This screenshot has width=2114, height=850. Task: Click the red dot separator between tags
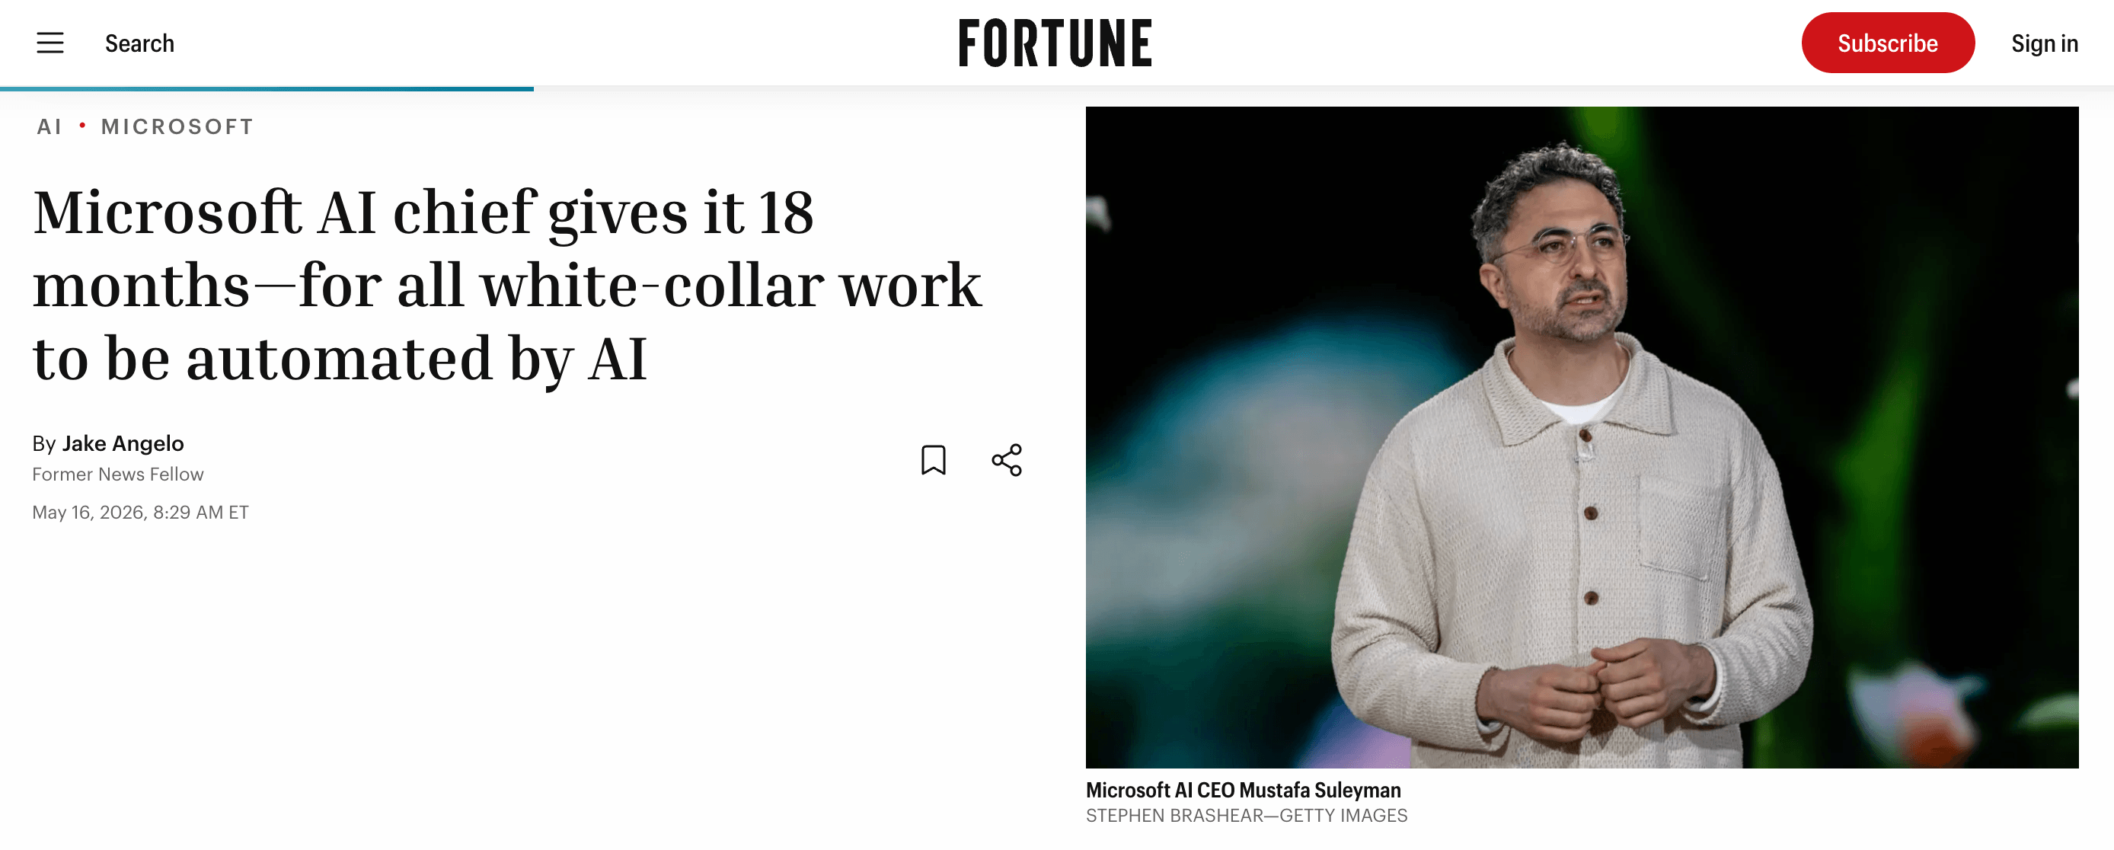82,126
